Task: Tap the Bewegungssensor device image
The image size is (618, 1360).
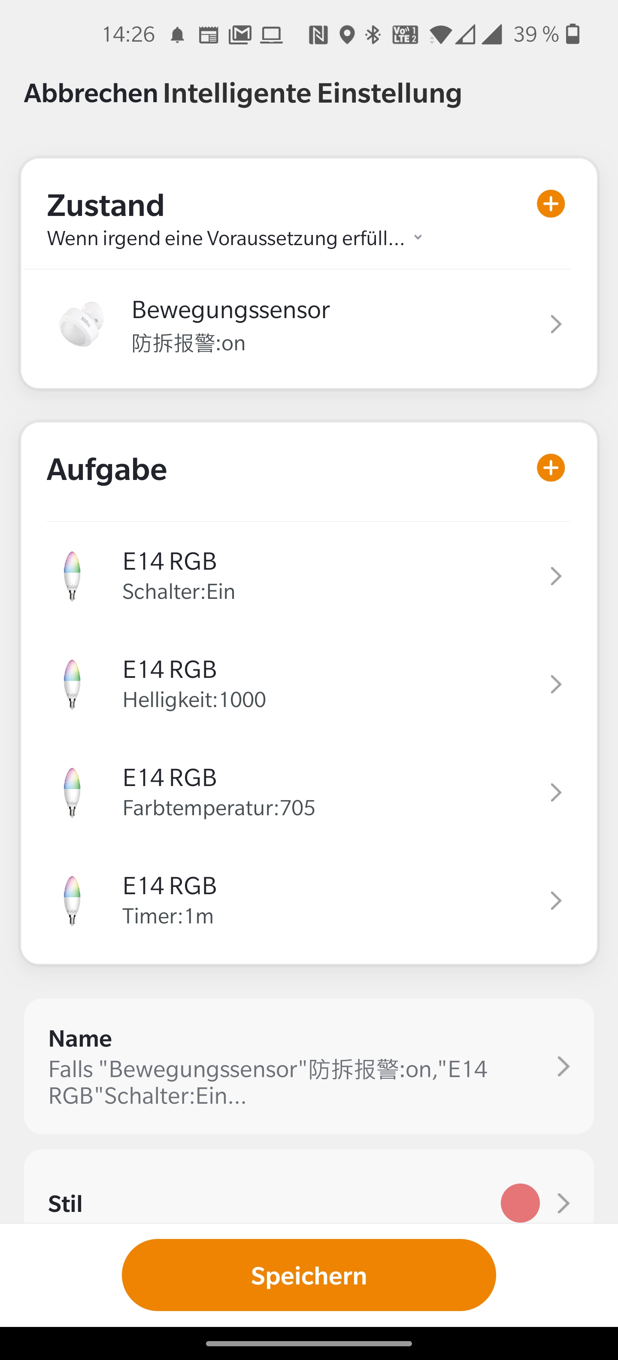Action: click(x=81, y=324)
